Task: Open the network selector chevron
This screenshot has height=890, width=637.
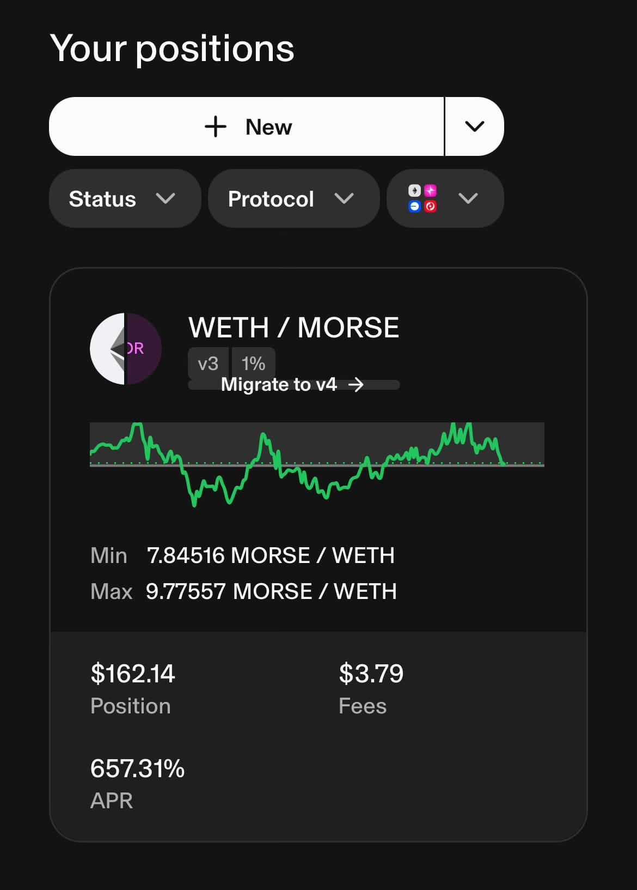Action: click(x=468, y=198)
